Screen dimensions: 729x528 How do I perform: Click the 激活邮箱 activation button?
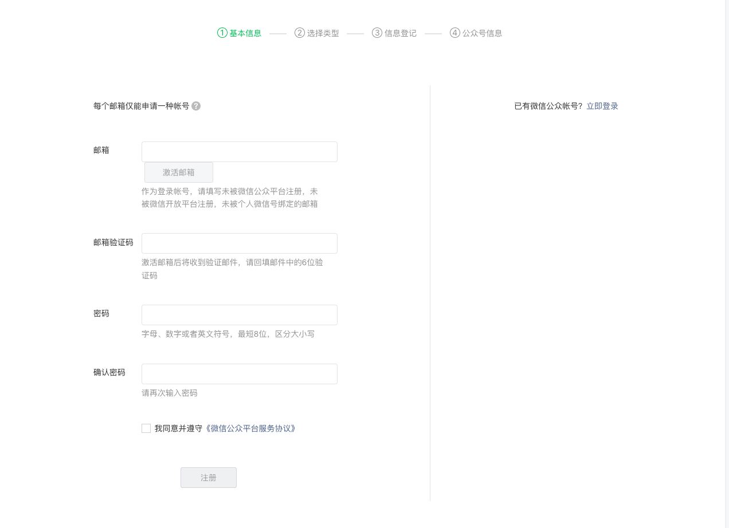pyautogui.click(x=178, y=172)
